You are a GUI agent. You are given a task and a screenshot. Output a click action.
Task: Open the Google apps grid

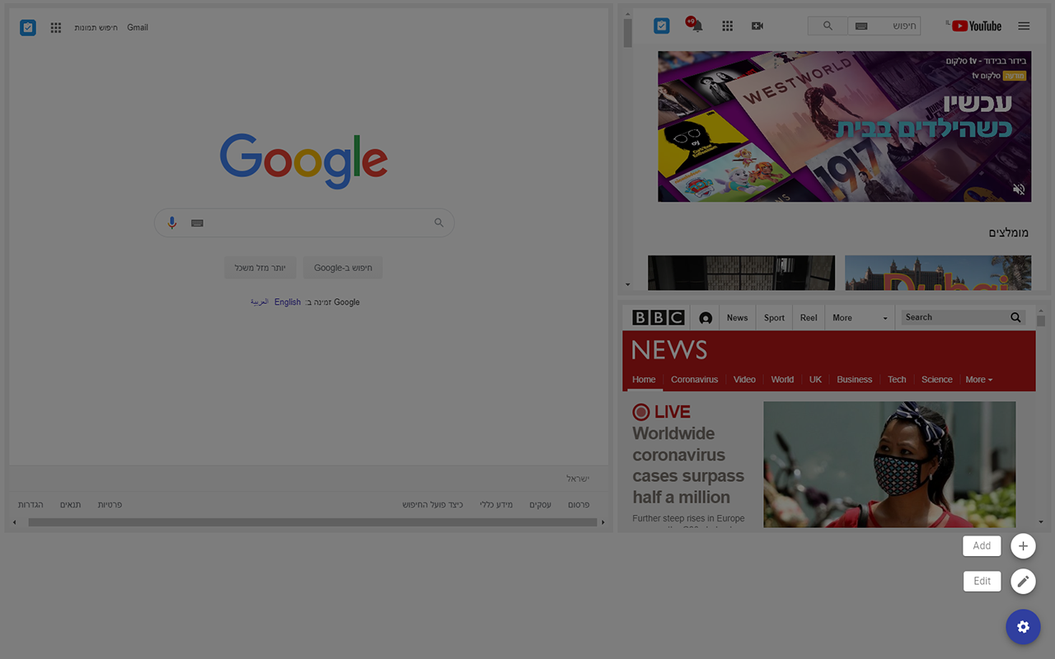(55, 27)
